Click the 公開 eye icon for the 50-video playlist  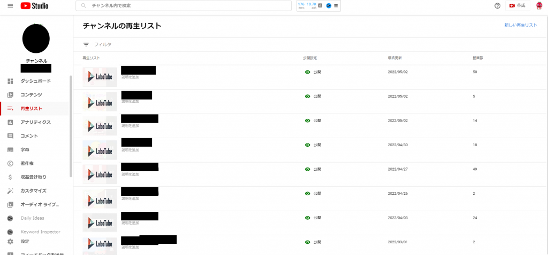click(x=307, y=71)
